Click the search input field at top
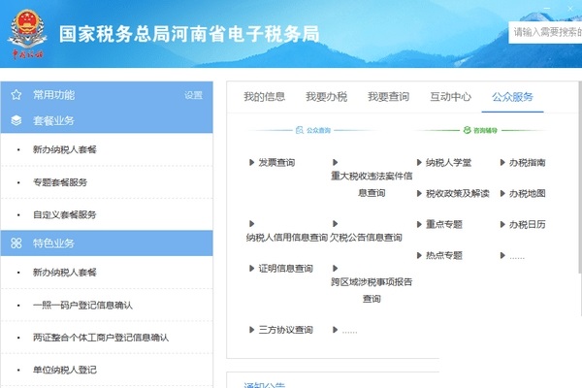The image size is (582, 388). pos(545,32)
